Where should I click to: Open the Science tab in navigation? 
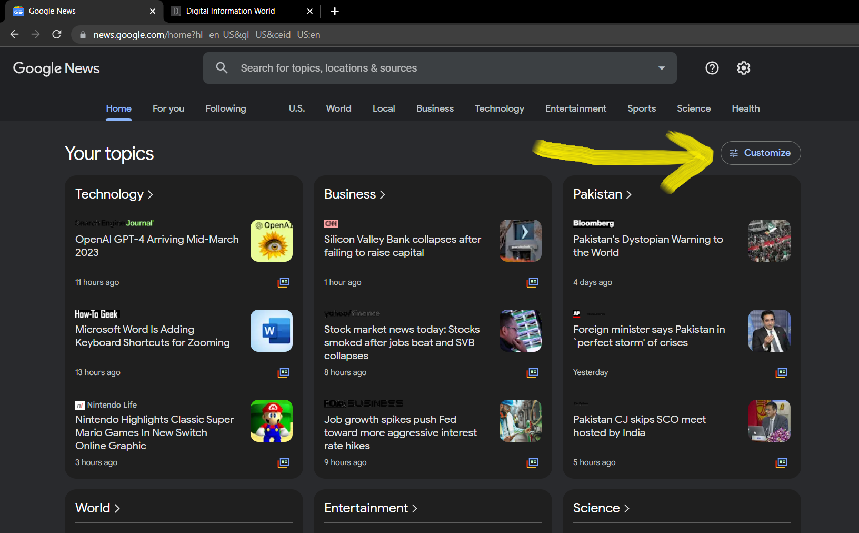coord(694,108)
